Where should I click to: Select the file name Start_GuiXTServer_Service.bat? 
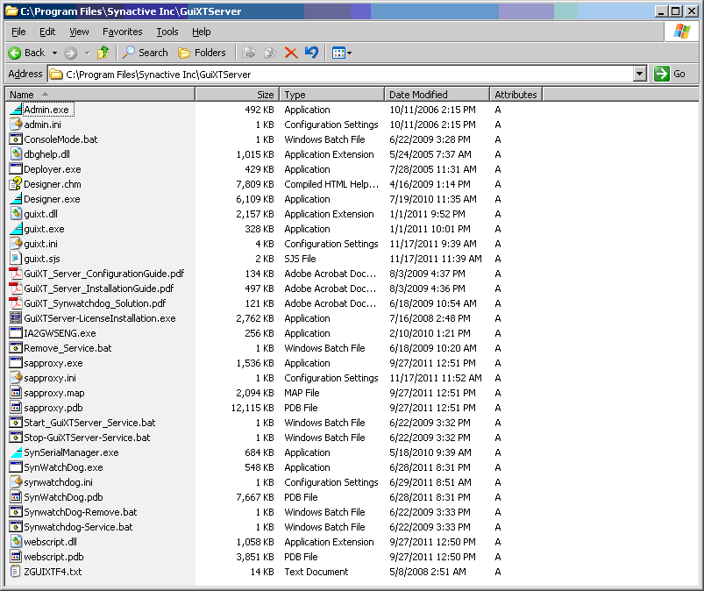click(x=89, y=423)
